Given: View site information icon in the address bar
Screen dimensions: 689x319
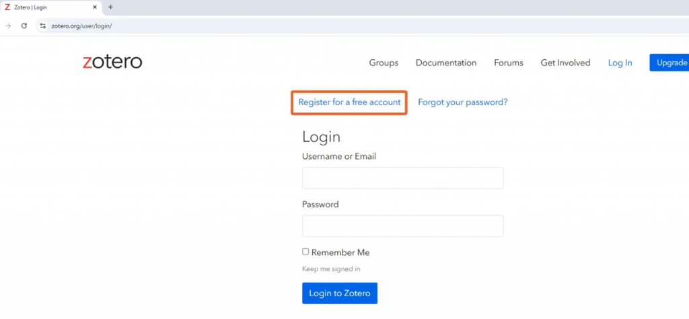Looking at the screenshot, I should [x=42, y=26].
